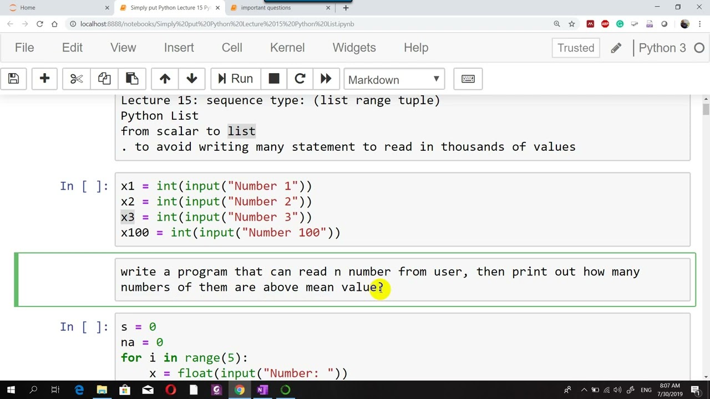This screenshot has width=710, height=399.
Task: Open the Edit menu
Action: pyautogui.click(x=72, y=48)
